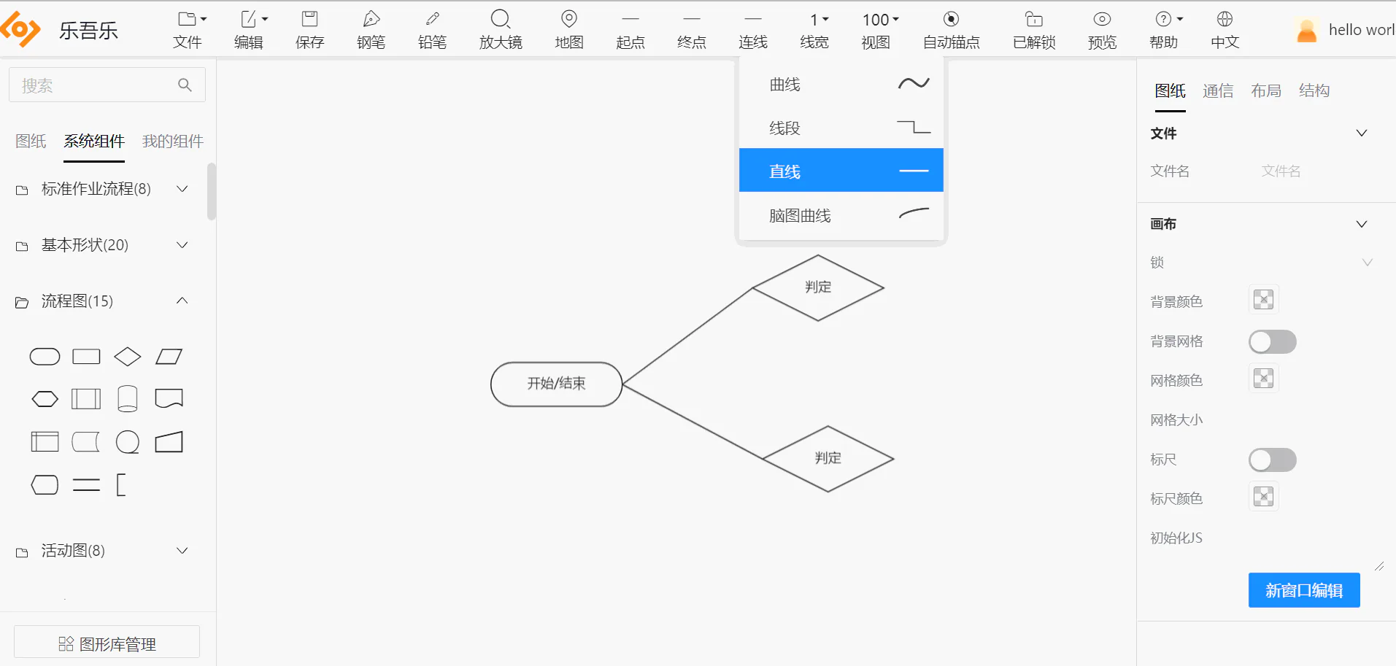
Task: Turn on the 标尺 ruler switch
Action: pyautogui.click(x=1272, y=460)
